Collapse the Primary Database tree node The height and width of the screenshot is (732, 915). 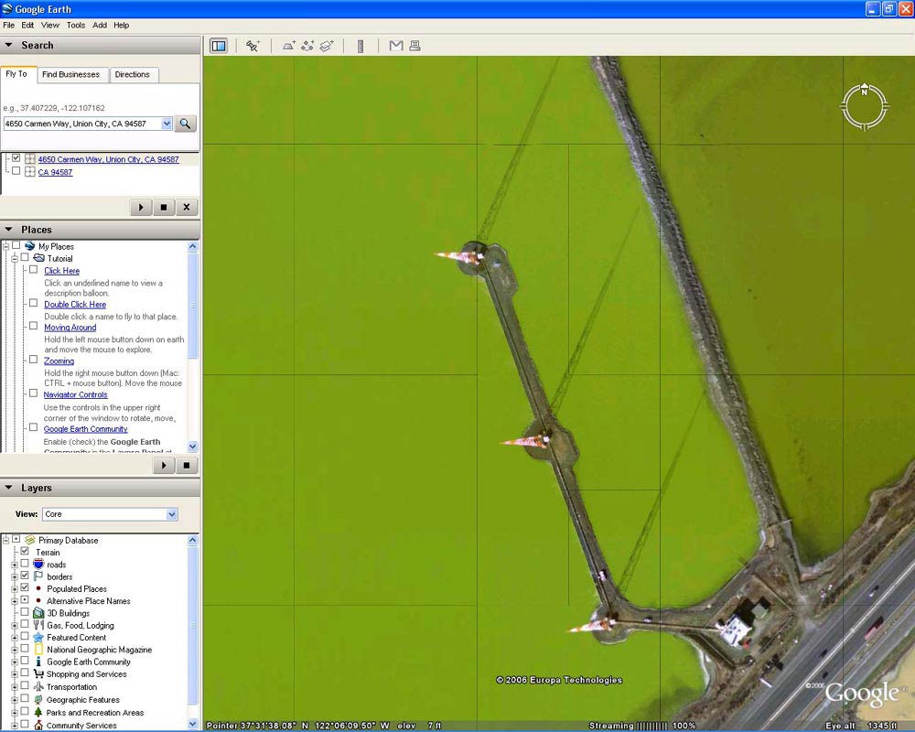6,540
